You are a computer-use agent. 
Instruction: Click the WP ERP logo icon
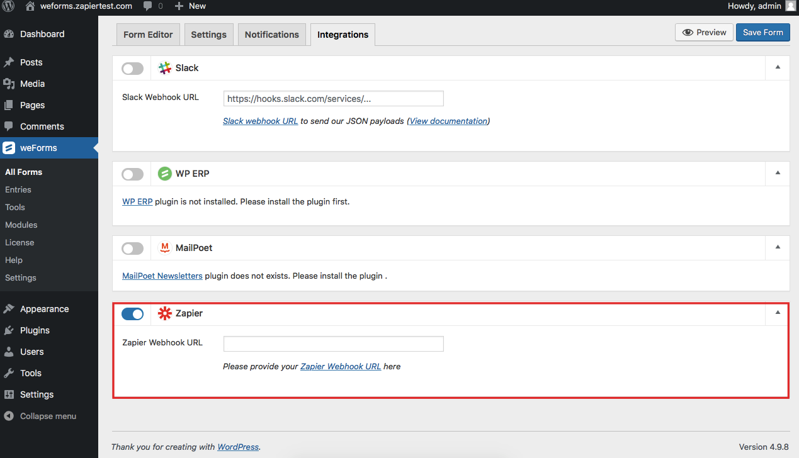tap(165, 174)
